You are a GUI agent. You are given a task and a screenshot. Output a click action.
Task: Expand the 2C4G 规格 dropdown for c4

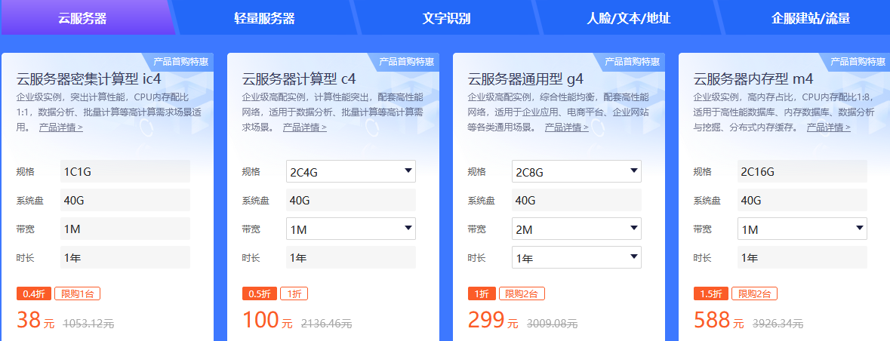tap(350, 171)
